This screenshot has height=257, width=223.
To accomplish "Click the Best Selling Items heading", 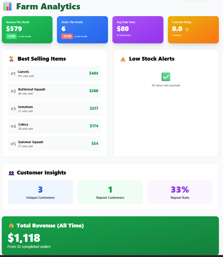I will [42, 59].
